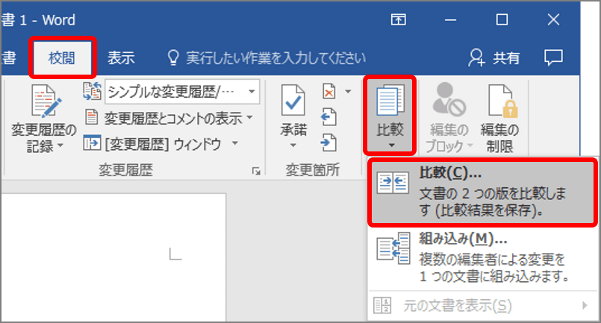Click the 共有 share button
This screenshot has height=323, width=601.
[493, 58]
